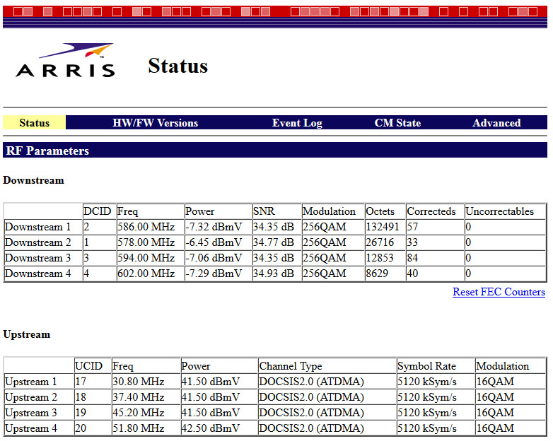Click the Correcteds value 84
The height and width of the screenshot is (441, 553).
[414, 258]
